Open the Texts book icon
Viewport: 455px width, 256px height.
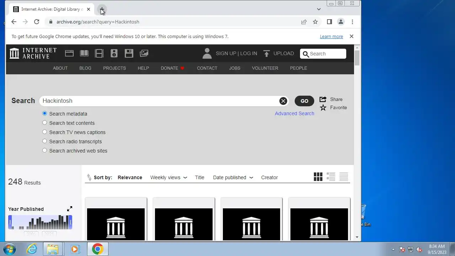point(84,53)
